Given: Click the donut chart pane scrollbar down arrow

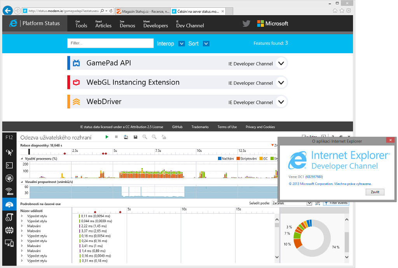Looking at the screenshot, I should coord(347,257).
